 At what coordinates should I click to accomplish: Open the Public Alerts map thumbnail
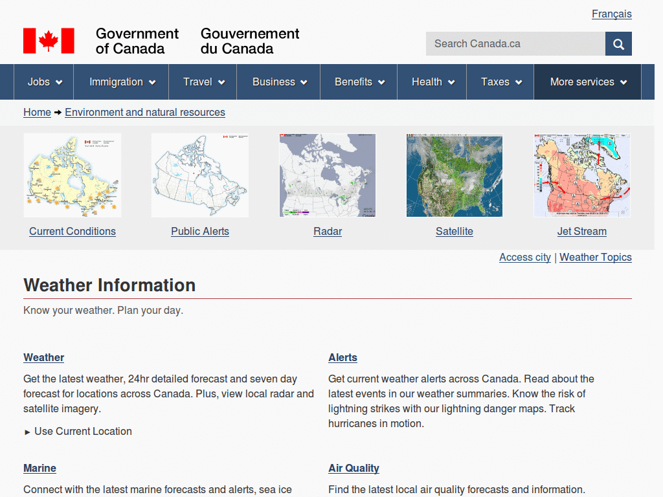tap(200, 175)
